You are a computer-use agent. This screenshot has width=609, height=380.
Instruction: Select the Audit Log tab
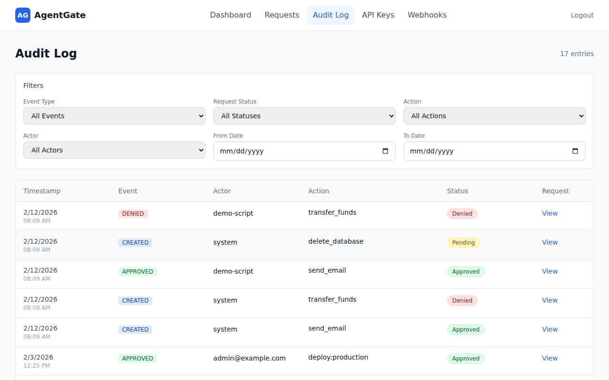(331, 15)
